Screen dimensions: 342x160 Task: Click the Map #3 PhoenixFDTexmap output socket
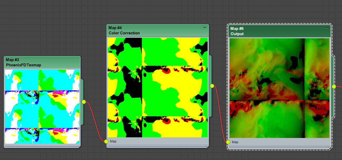coord(84,102)
